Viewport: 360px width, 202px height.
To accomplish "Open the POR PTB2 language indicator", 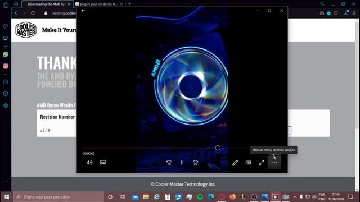I will pos(322,197).
